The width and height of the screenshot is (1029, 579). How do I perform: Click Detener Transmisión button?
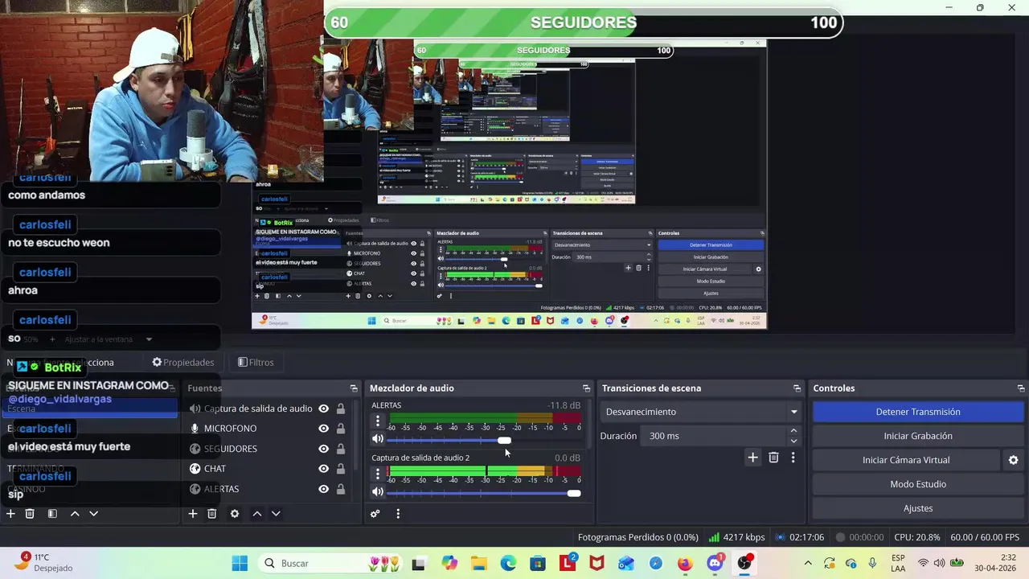[x=918, y=412]
